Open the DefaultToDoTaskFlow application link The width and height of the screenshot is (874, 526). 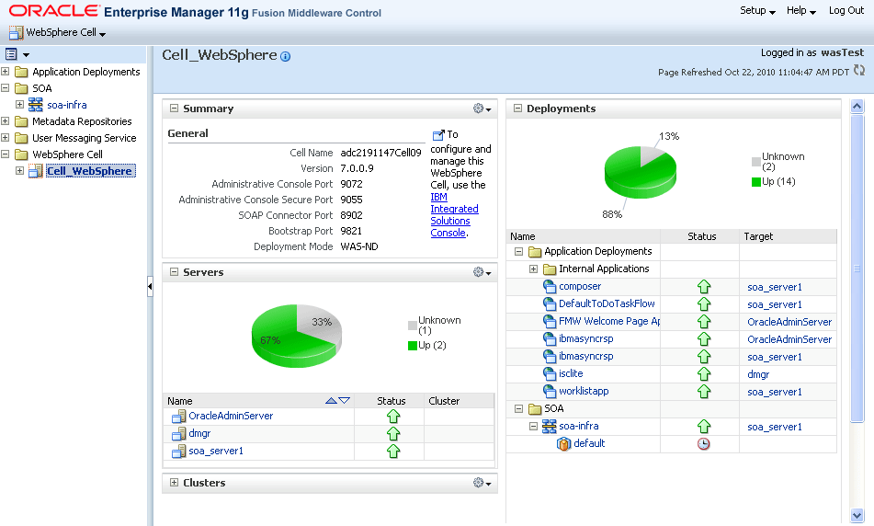click(x=607, y=304)
